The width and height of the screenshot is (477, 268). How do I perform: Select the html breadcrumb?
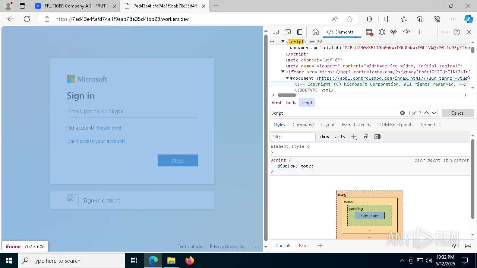click(x=276, y=103)
